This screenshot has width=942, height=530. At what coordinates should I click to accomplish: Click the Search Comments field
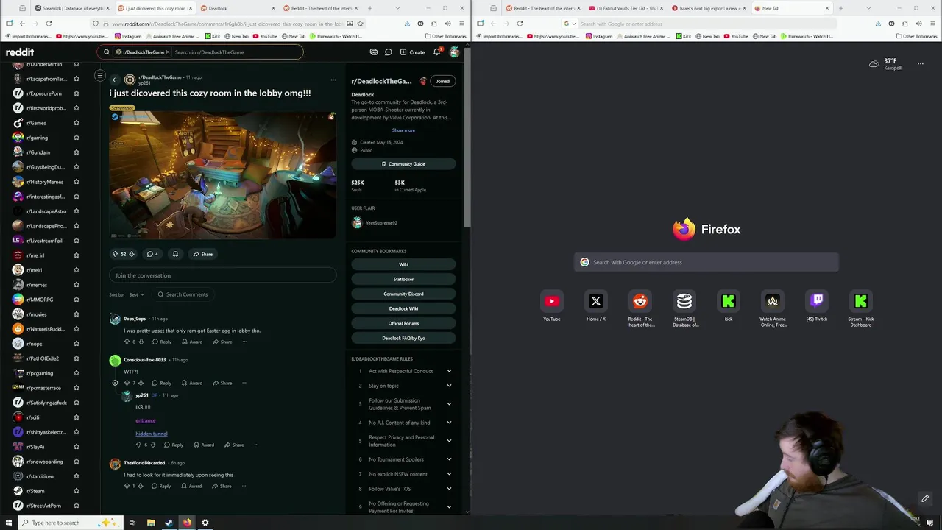[184, 294]
